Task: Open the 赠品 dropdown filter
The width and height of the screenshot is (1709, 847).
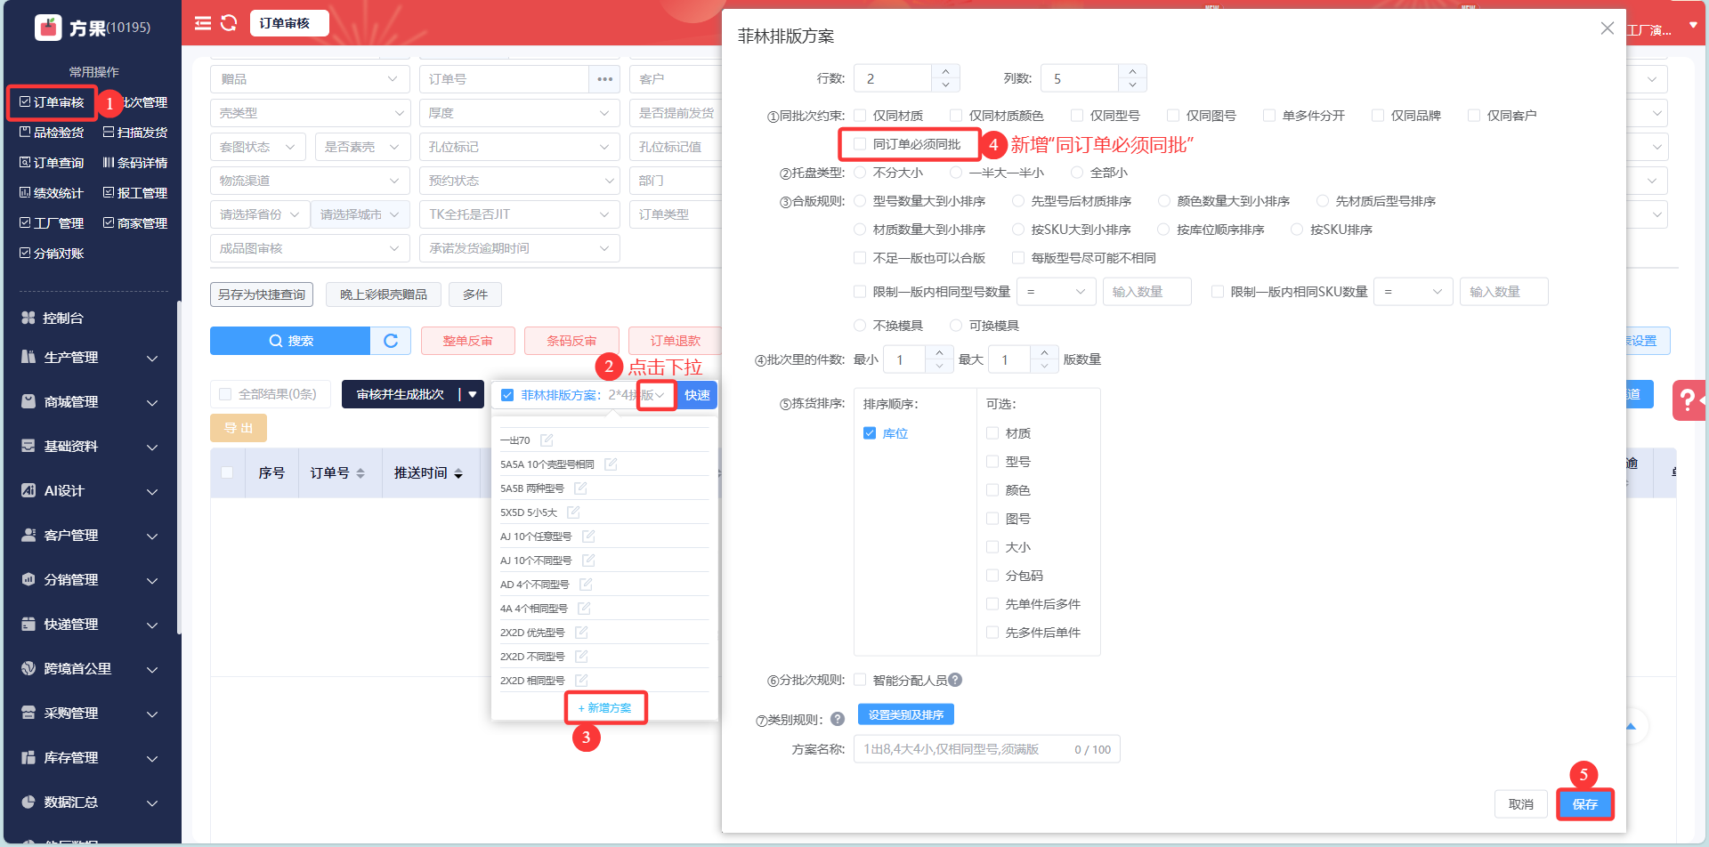Action: (x=310, y=79)
